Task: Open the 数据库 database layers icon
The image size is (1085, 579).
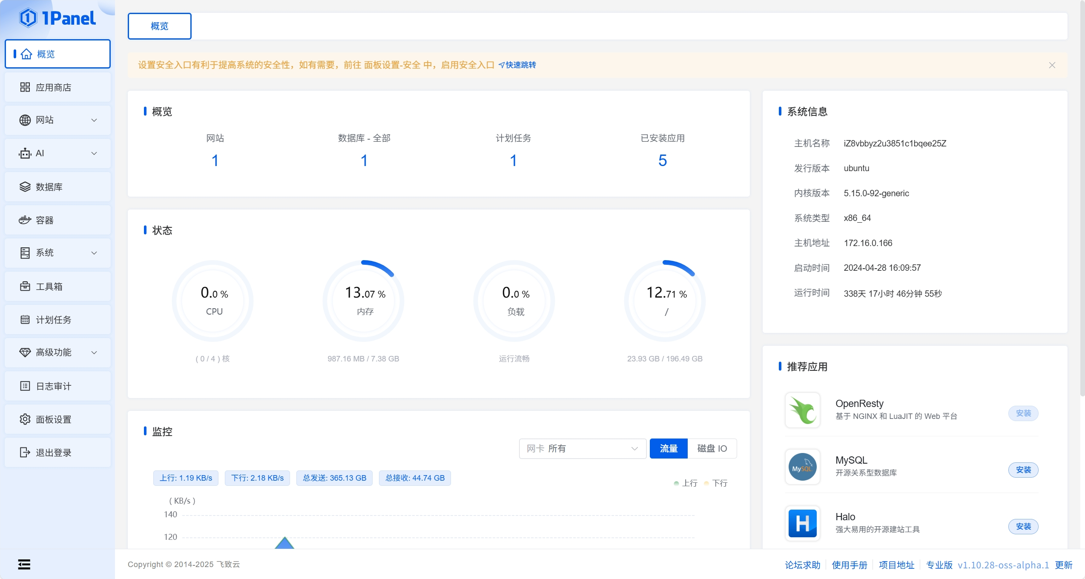Action: pos(25,187)
